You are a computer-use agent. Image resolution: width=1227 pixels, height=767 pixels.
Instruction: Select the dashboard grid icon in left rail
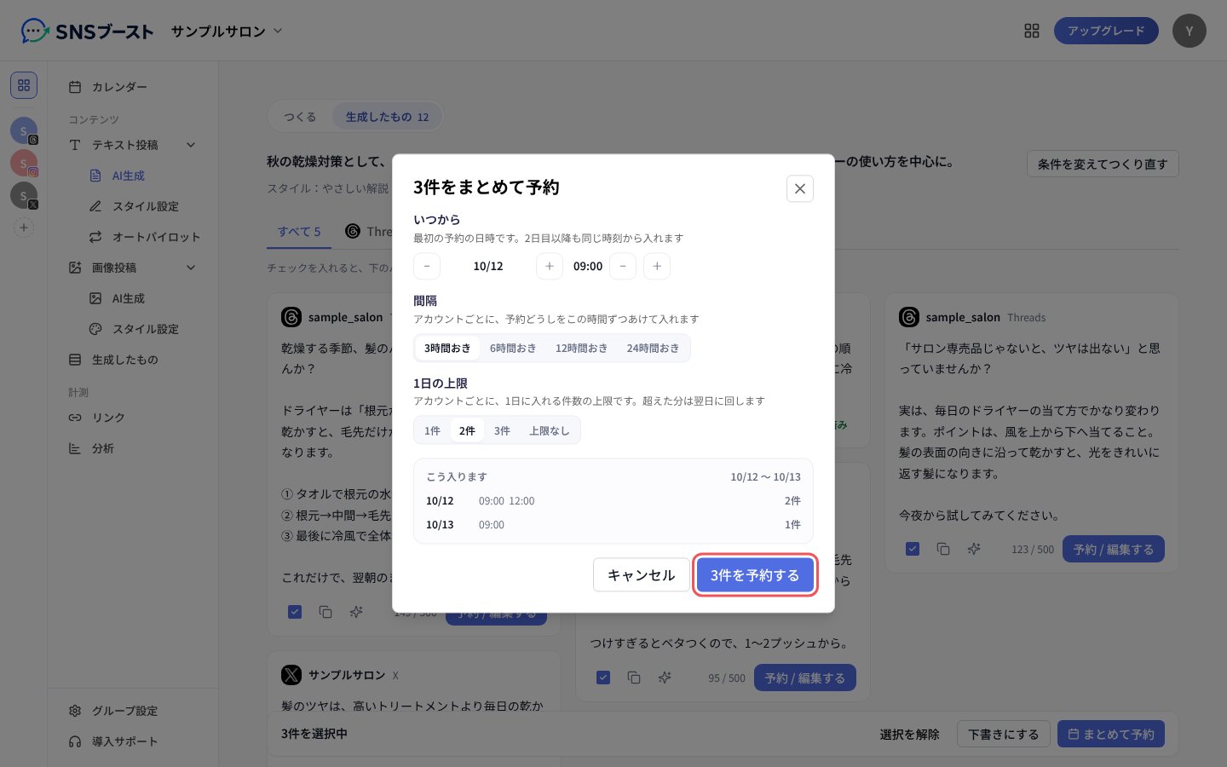point(24,85)
